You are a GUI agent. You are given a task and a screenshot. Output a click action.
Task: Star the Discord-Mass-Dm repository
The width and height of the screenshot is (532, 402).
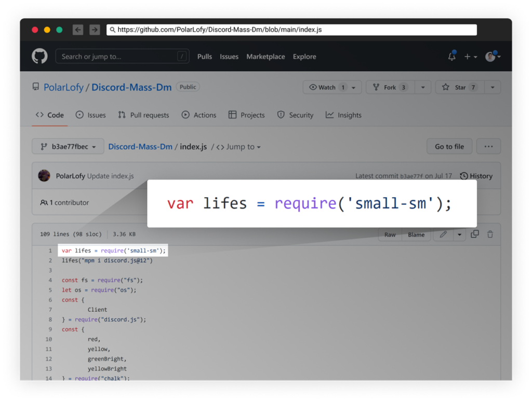click(x=459, y=87)
